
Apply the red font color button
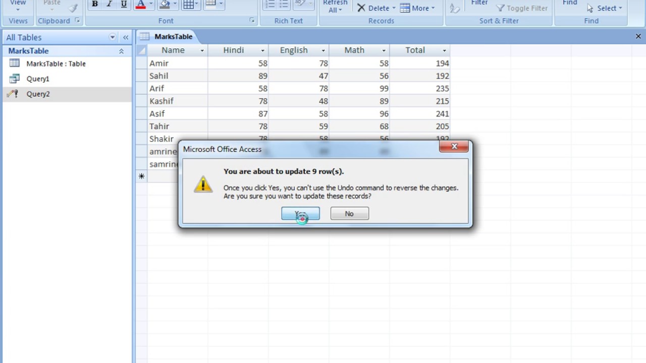click(x=141, y=5)
